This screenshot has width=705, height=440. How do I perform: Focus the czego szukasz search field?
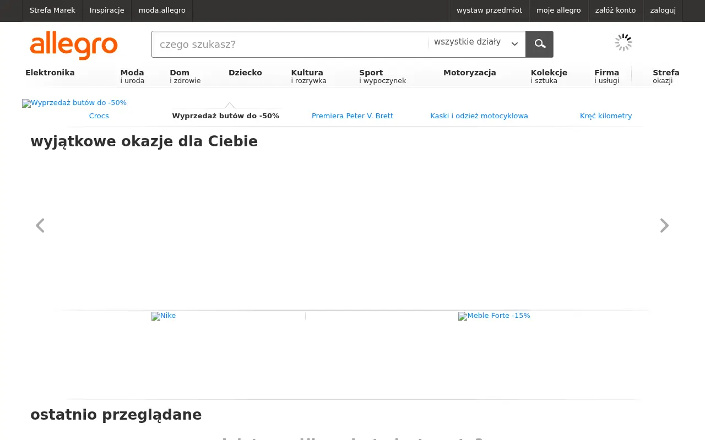click(290, 44)
